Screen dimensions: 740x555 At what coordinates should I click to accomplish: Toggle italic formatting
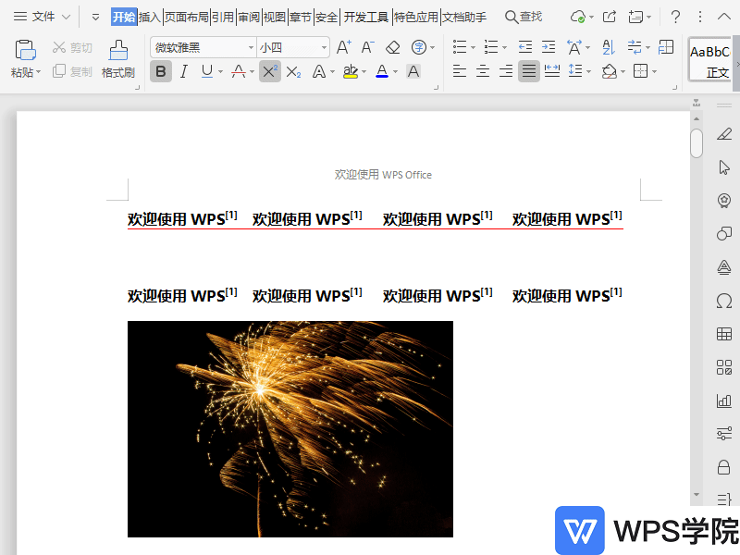[183, 71]
